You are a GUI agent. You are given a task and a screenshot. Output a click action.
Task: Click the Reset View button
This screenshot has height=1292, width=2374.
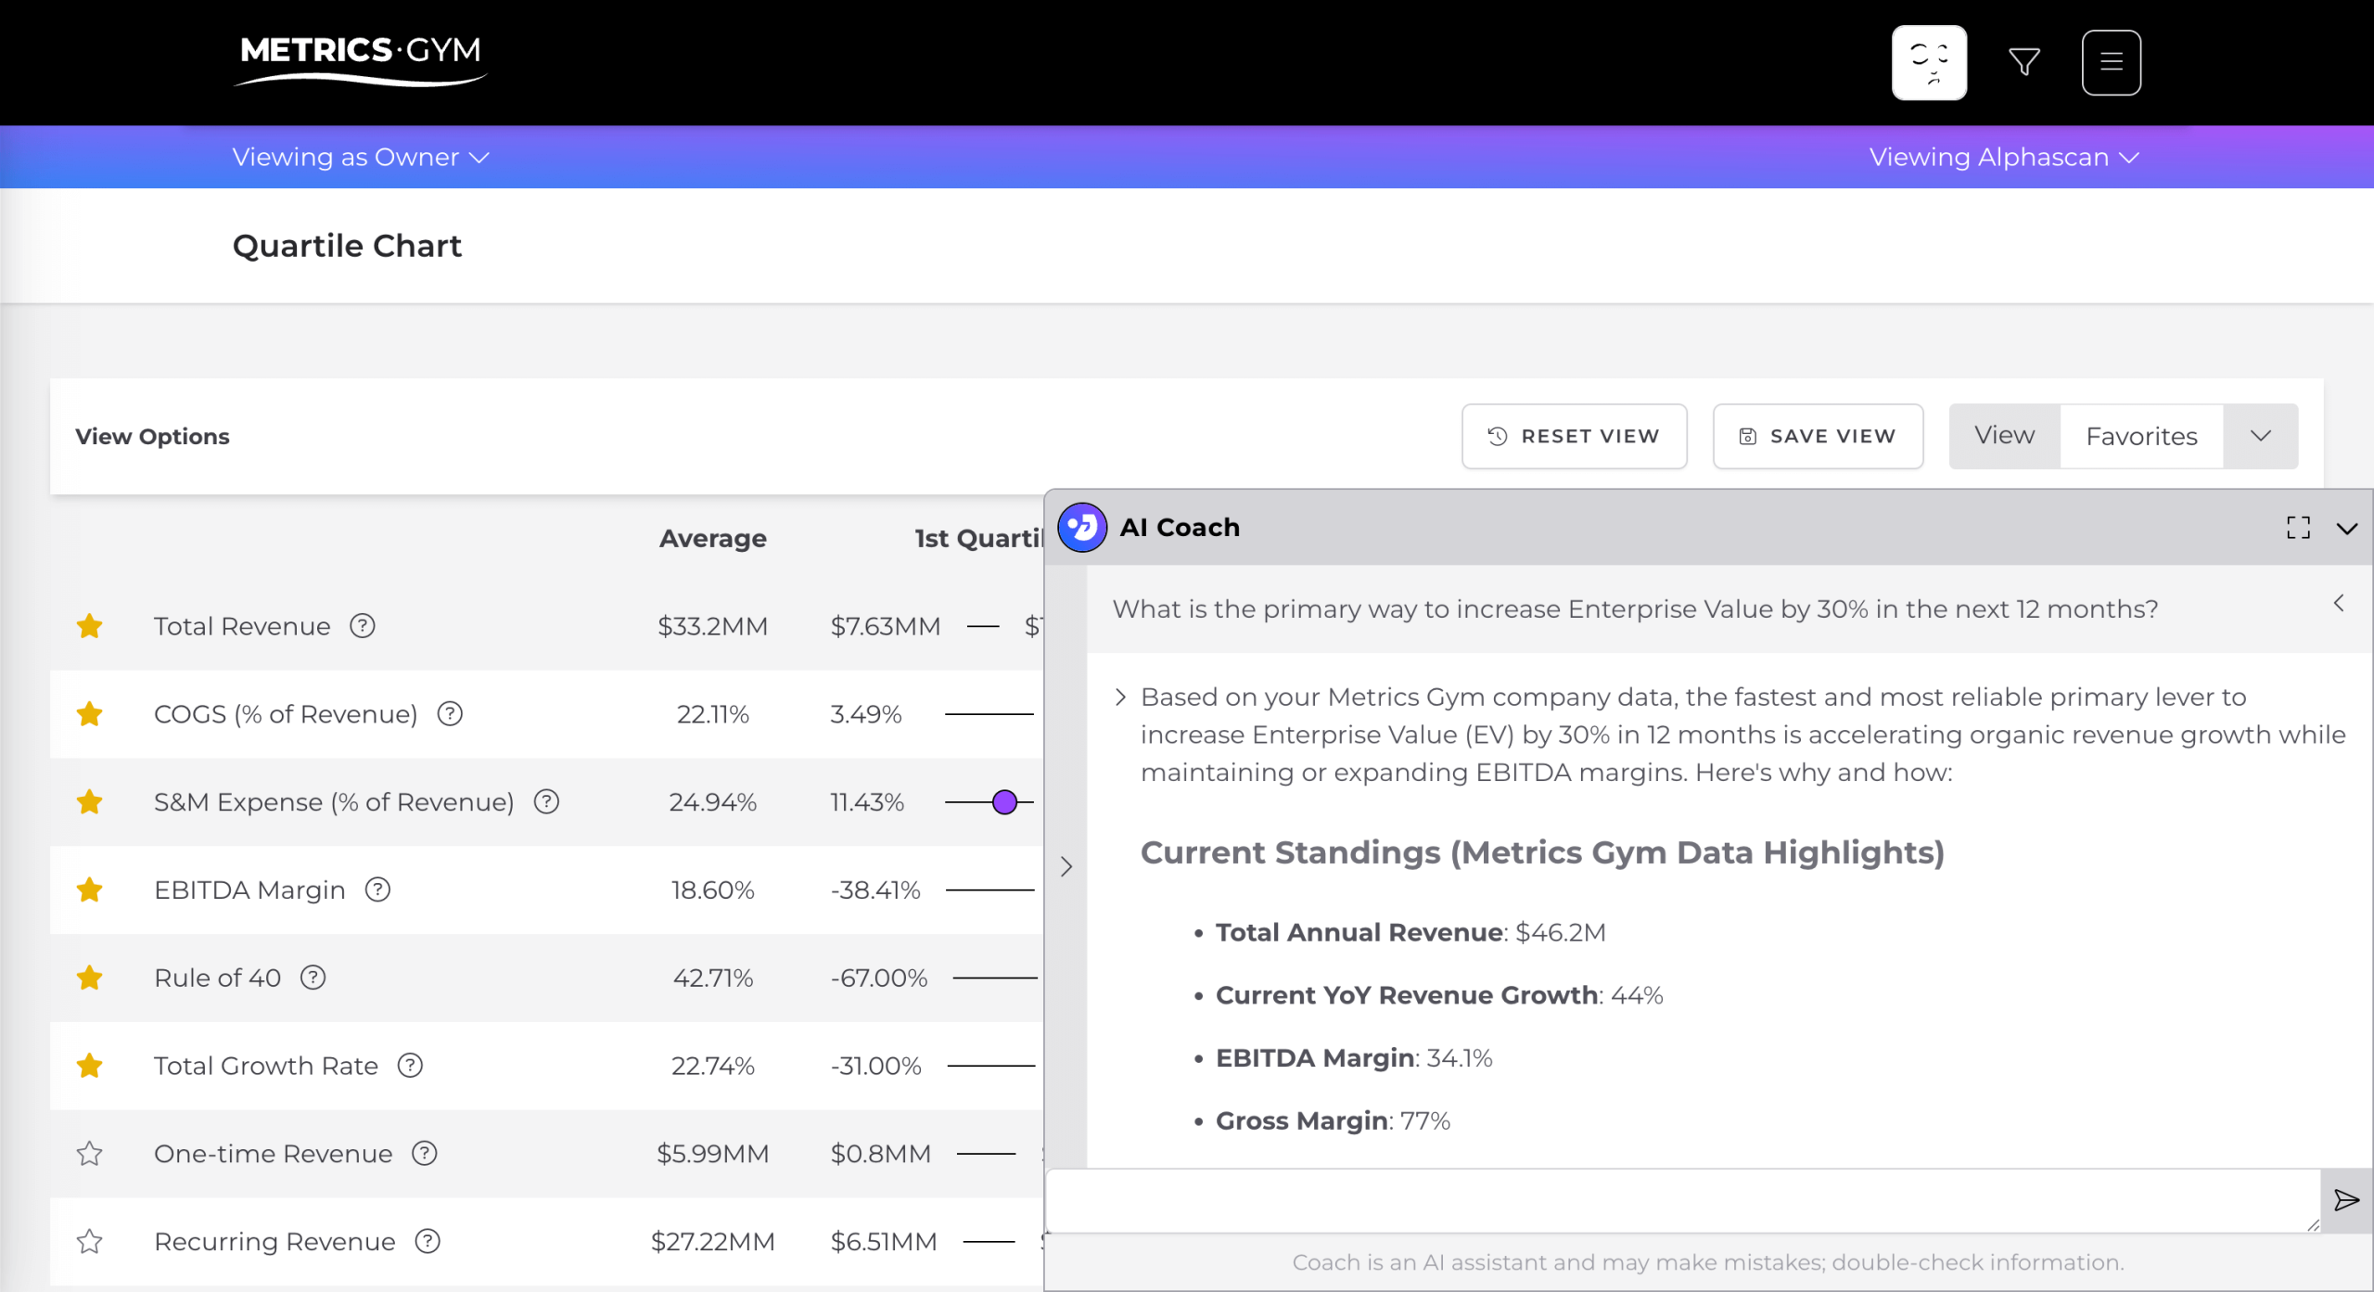[1574, 436]
